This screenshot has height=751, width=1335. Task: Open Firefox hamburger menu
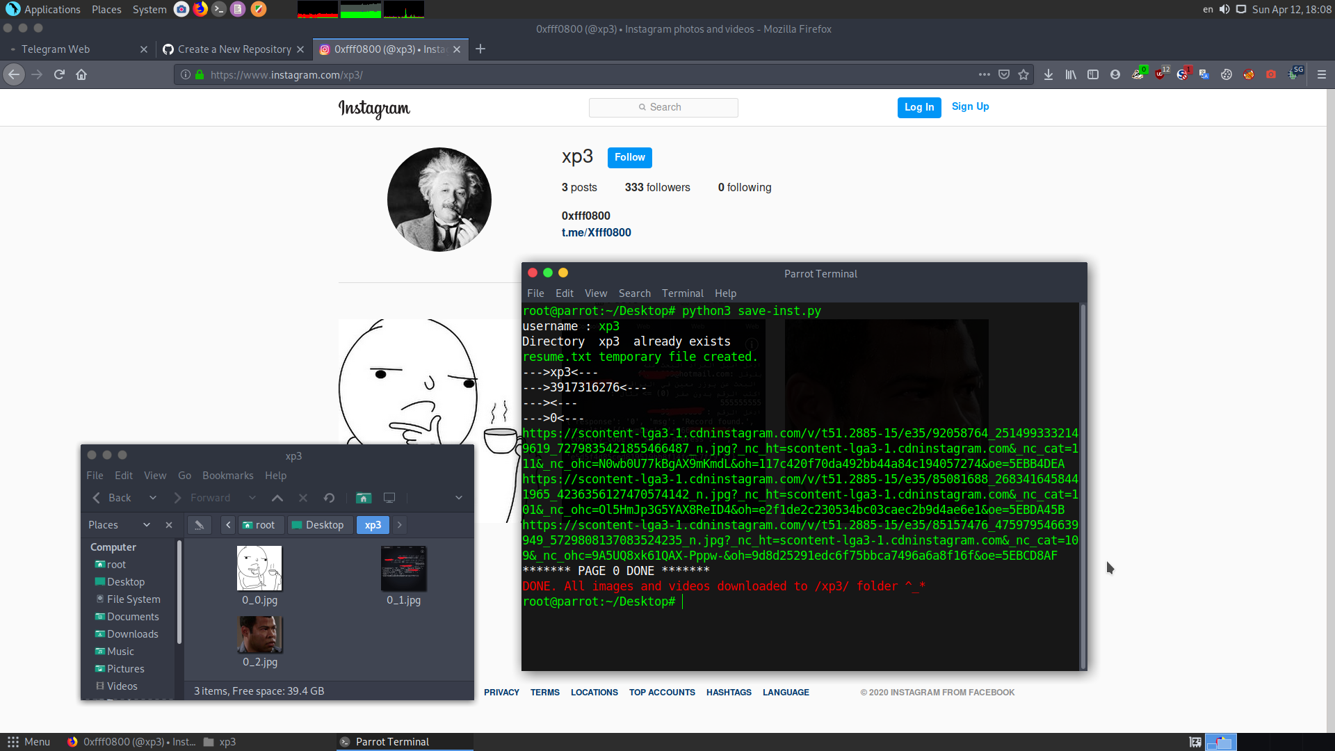pyautogui.click(x=1322, y=74)
